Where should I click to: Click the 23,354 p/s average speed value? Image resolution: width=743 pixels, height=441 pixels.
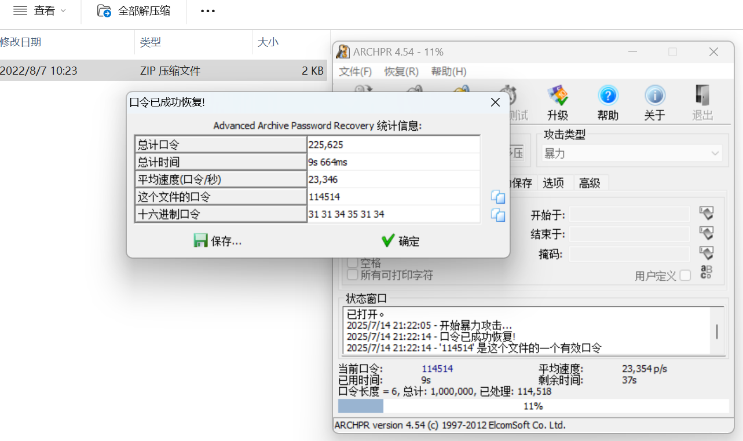coord(645,369)
